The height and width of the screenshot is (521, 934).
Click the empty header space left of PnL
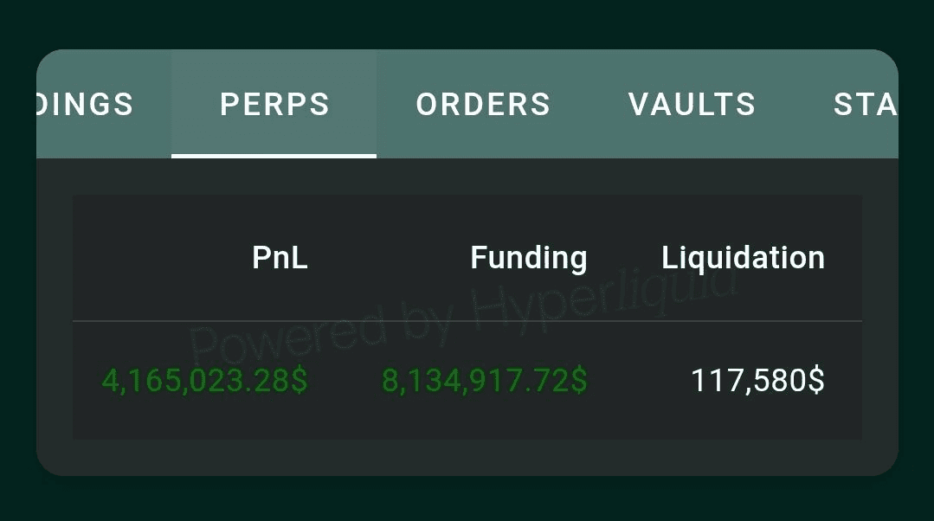coord(147,258)
